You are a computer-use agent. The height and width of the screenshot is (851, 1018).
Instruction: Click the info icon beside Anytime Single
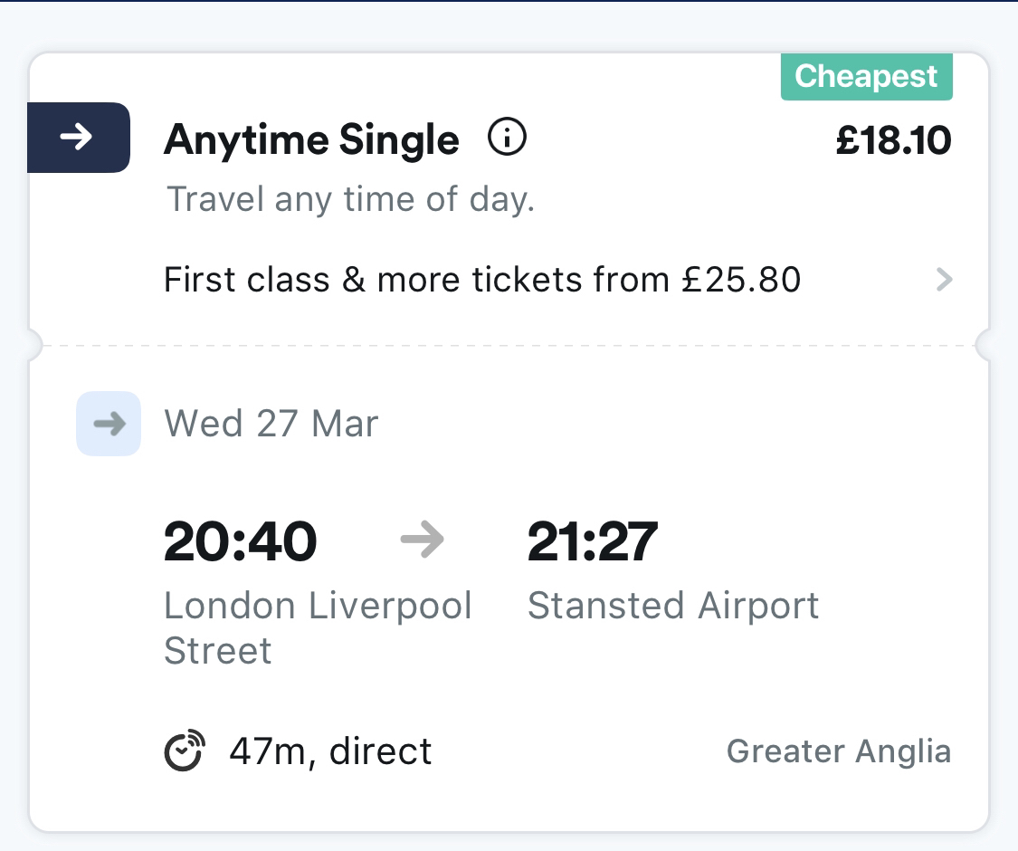click(507, 139)
